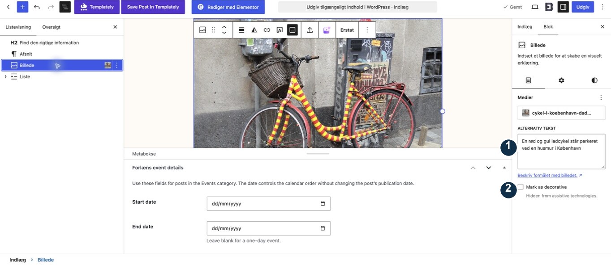The image size is (611, 265).
Task: Switch to the Listevisning tab
Action: (x=18, y=27)
